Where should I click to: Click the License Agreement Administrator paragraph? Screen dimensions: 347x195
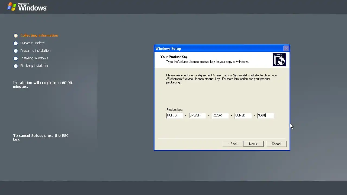click(222, 79)
